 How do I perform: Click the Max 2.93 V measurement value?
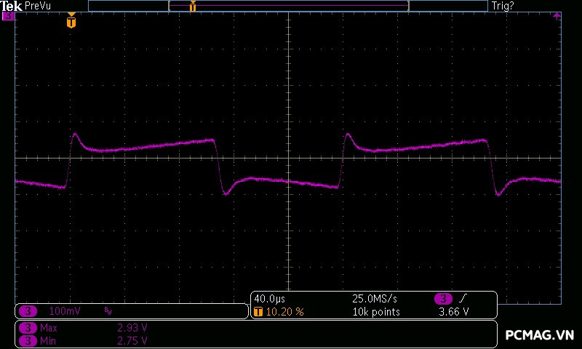point(132,328)
